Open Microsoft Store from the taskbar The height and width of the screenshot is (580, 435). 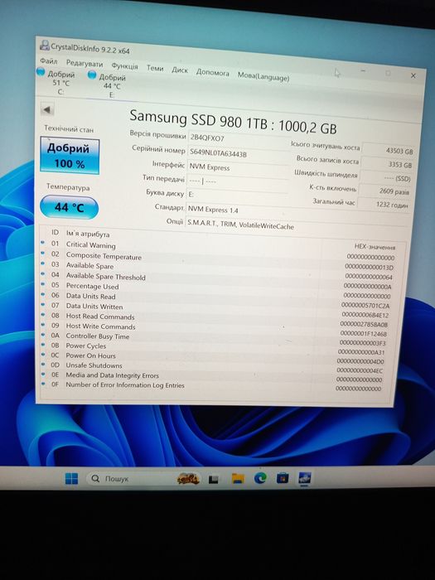[283, 478]
